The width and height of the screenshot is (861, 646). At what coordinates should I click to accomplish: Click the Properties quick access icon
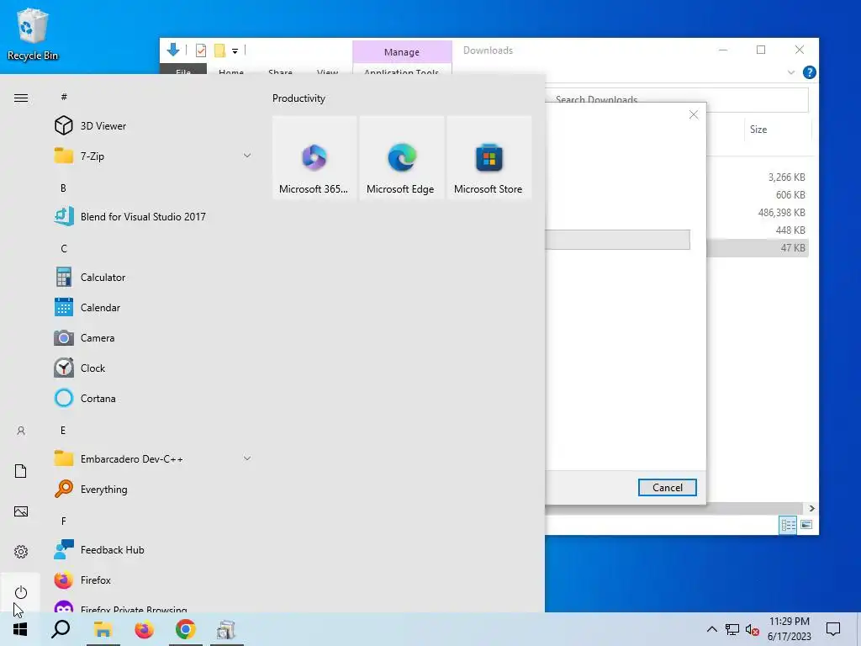pos(201,50)
